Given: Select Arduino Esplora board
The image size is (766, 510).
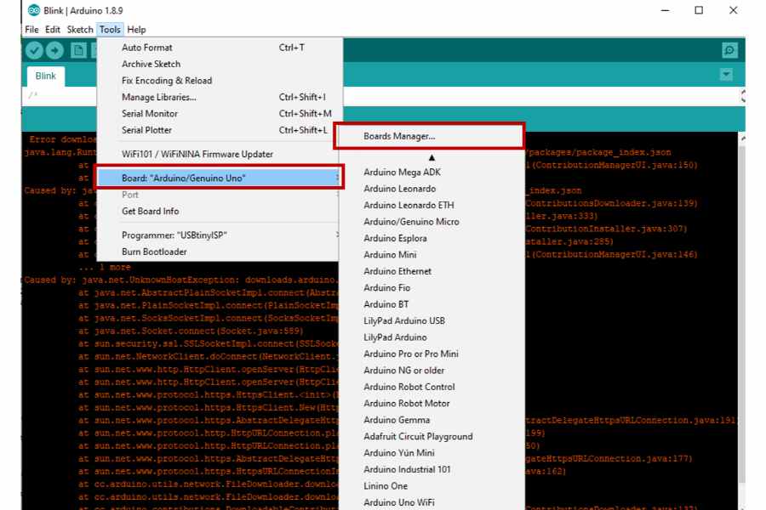Looking at the screenshot, I should 432,238.
